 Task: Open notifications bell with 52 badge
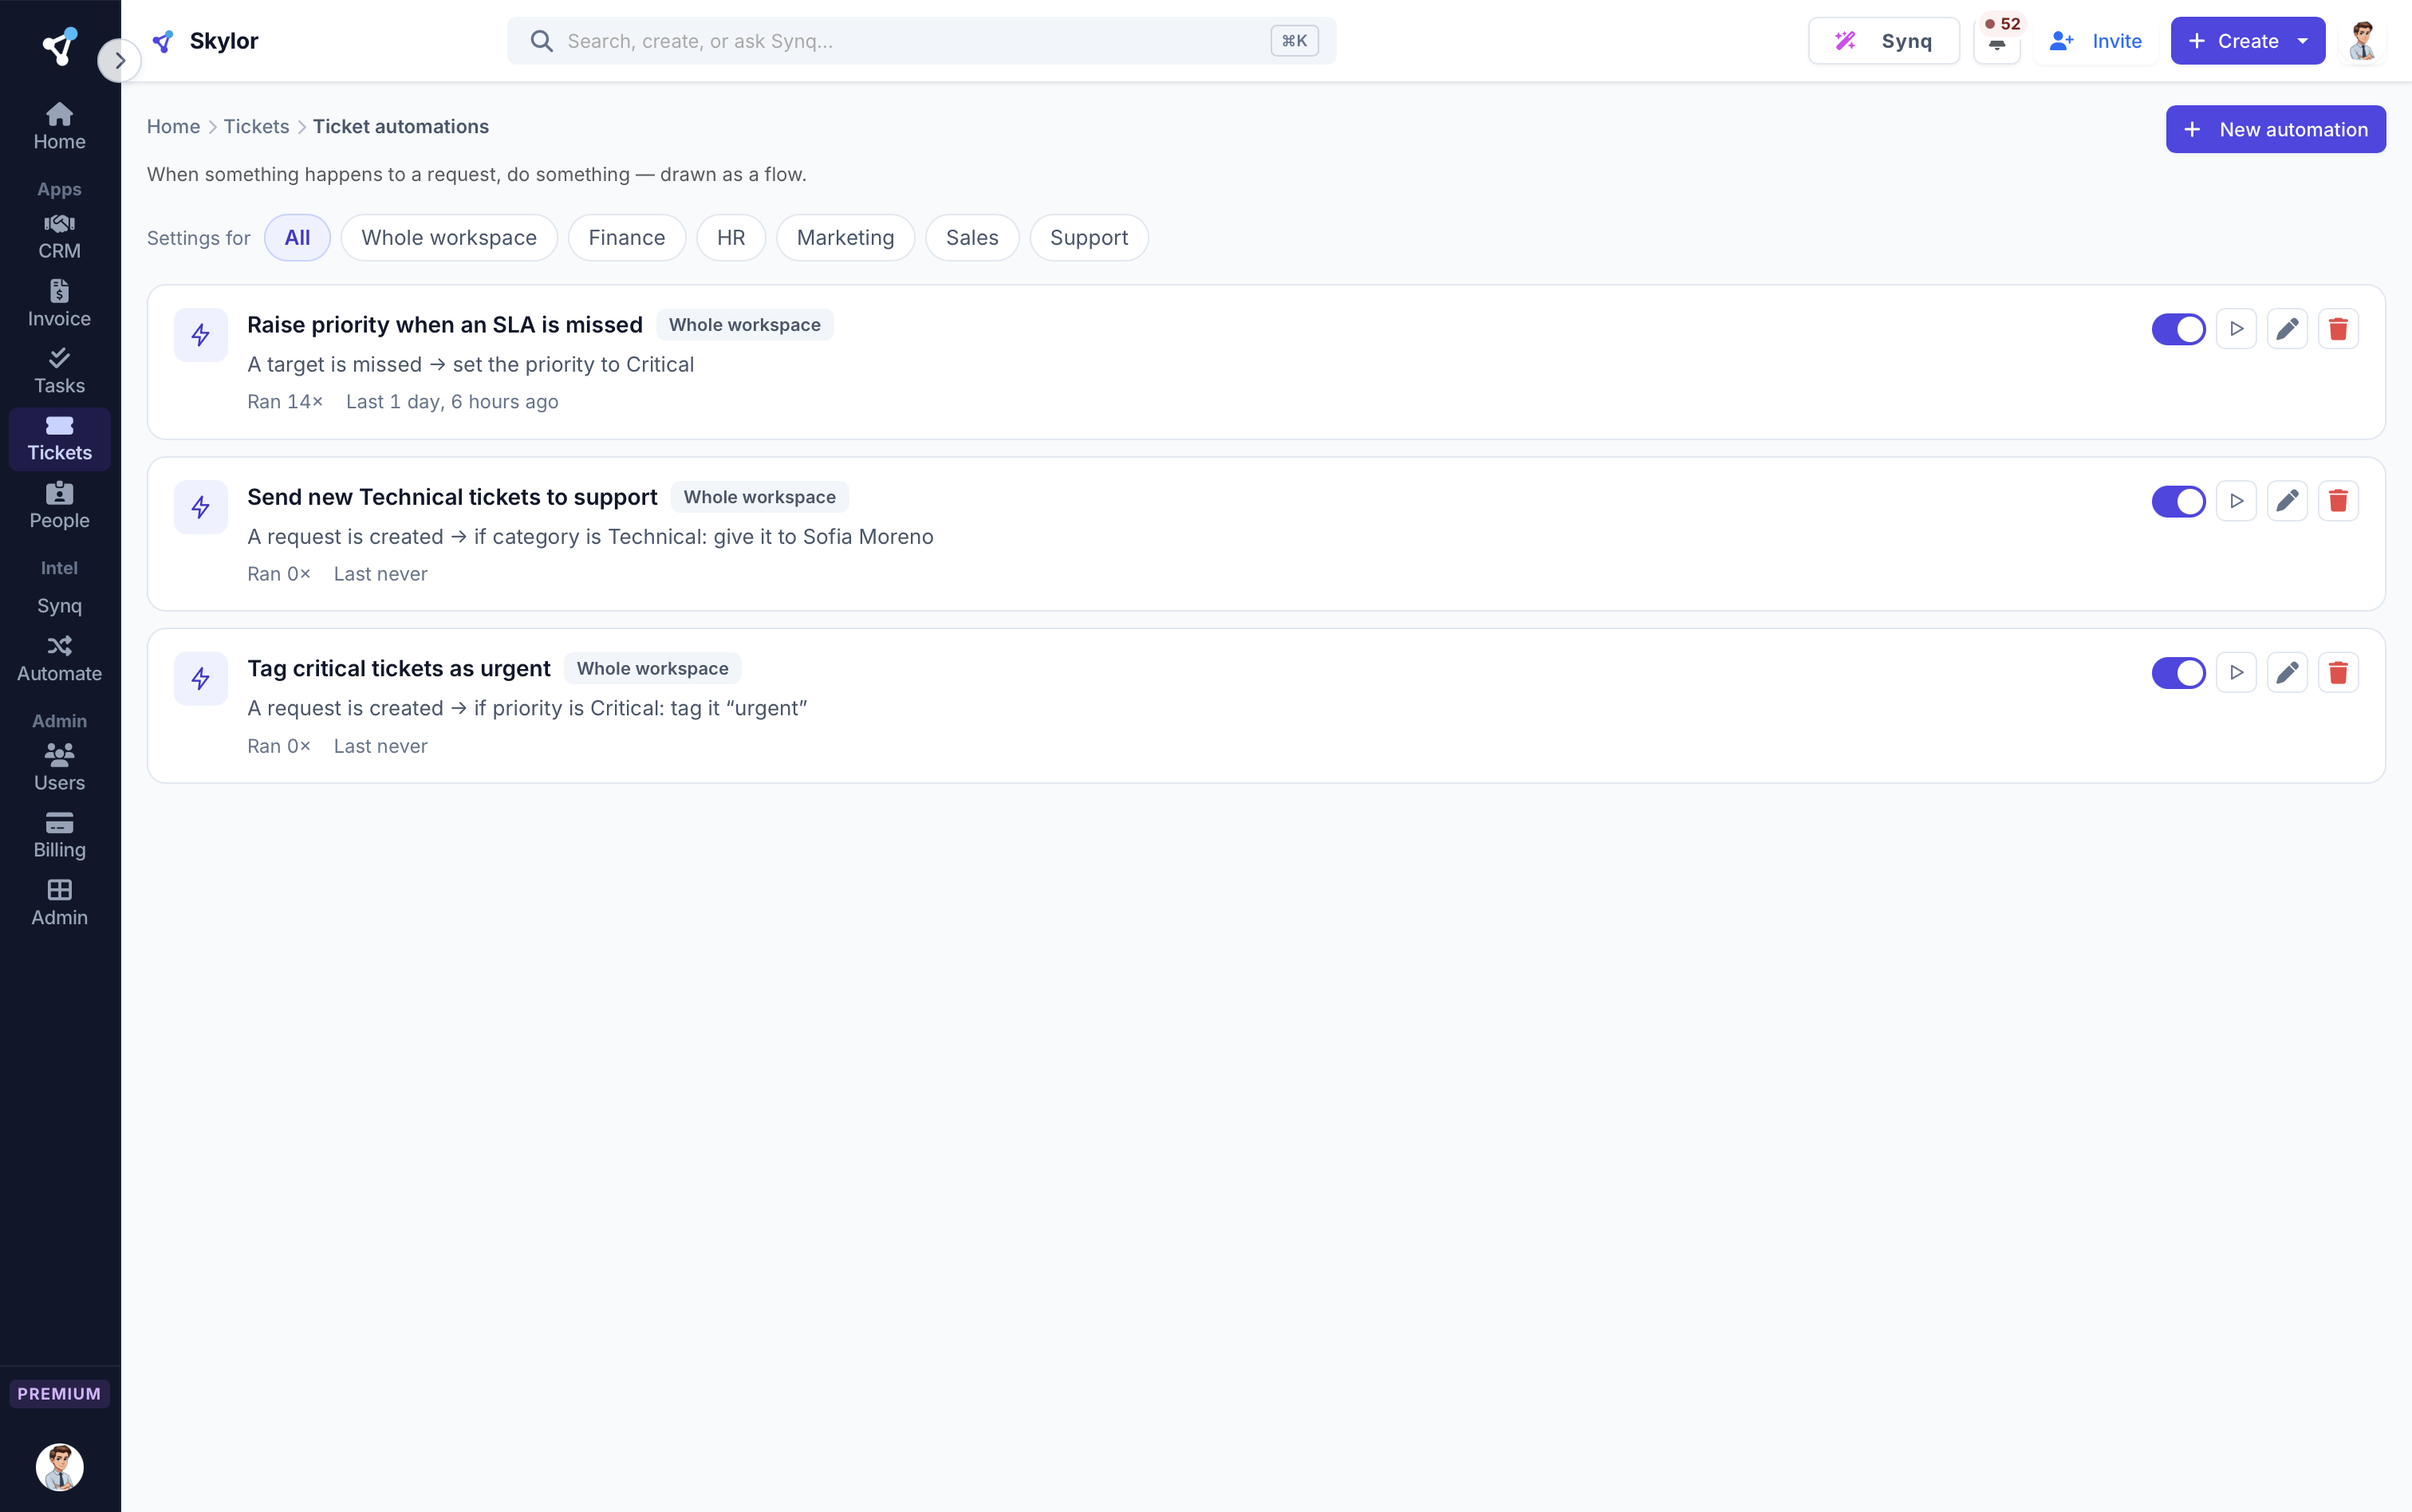tap(1997, 41)
